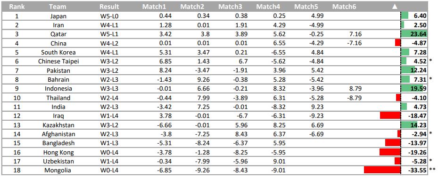Click the asterisk next to Bahrain's total
Screen dimensions: 438x178
click(x=431, y=79)
